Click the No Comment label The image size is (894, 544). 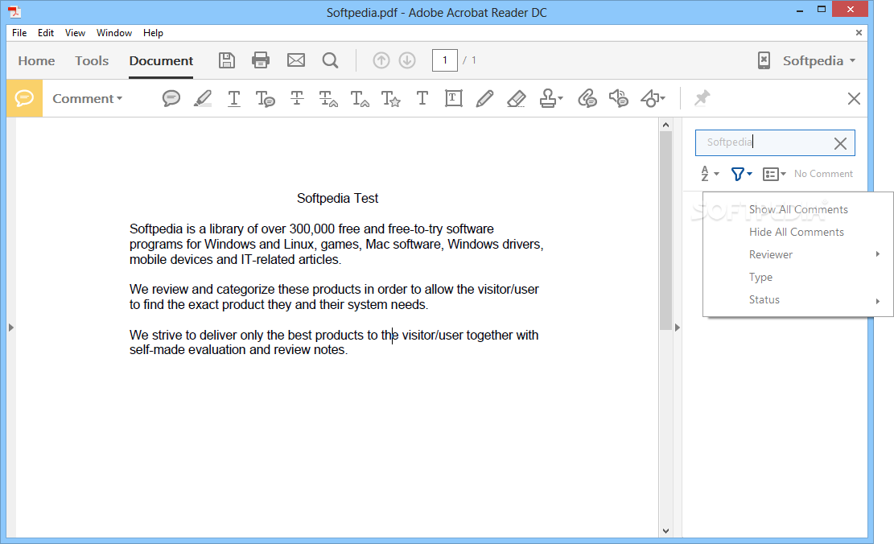[x=823, y=174]
